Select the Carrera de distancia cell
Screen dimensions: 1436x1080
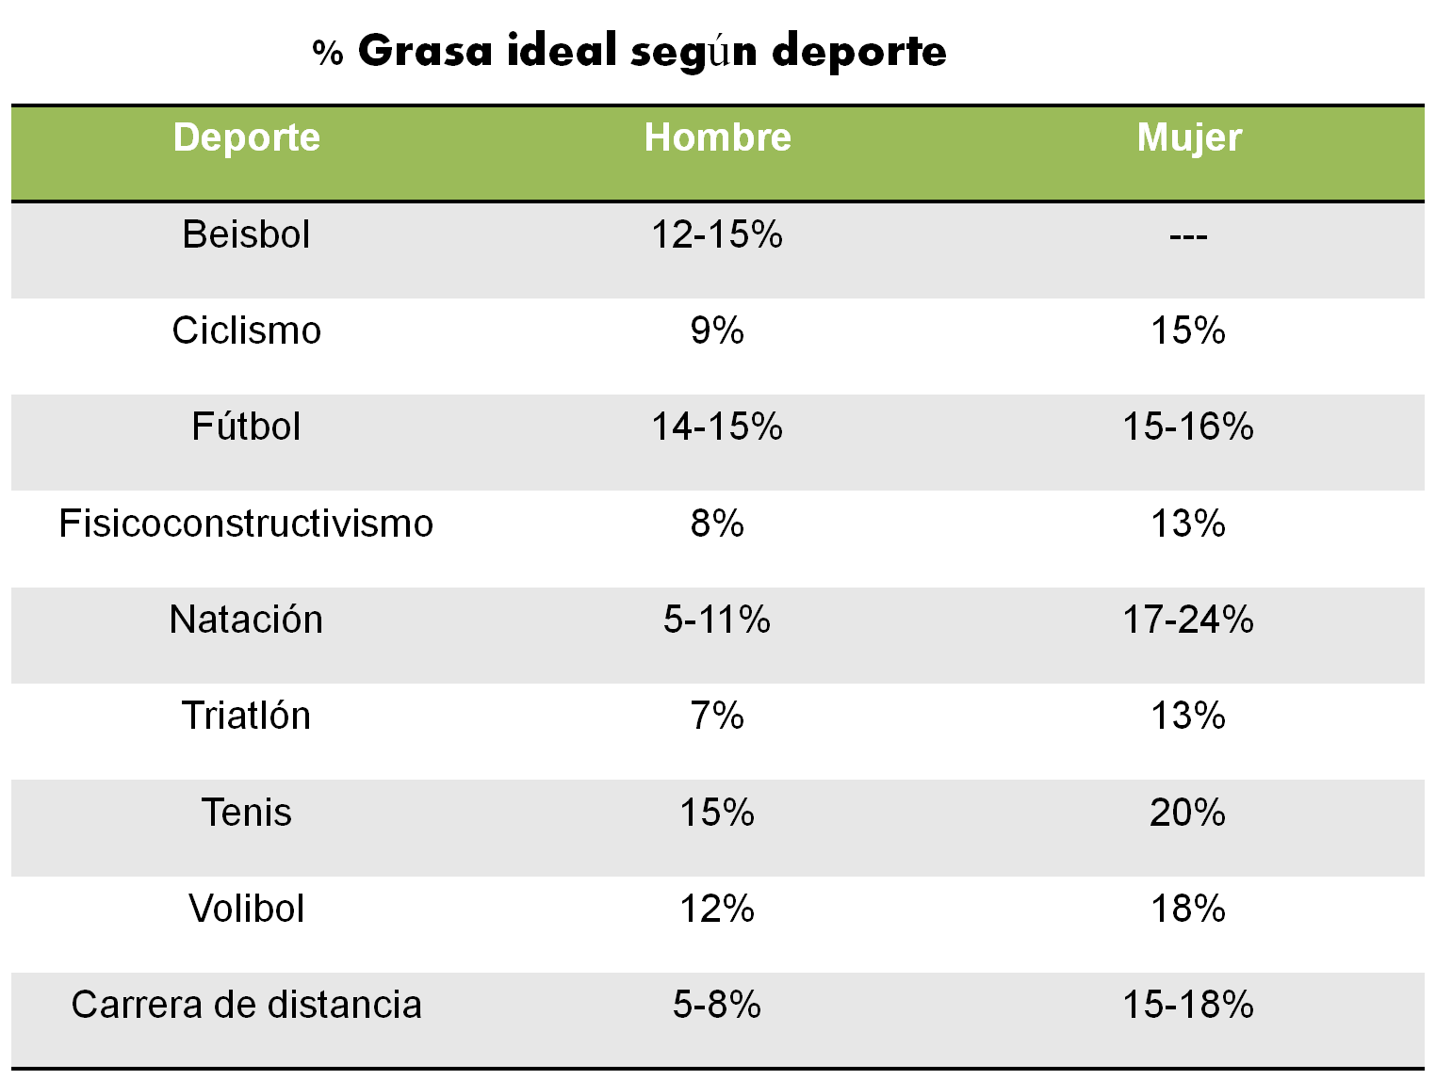click(247, 1005)
